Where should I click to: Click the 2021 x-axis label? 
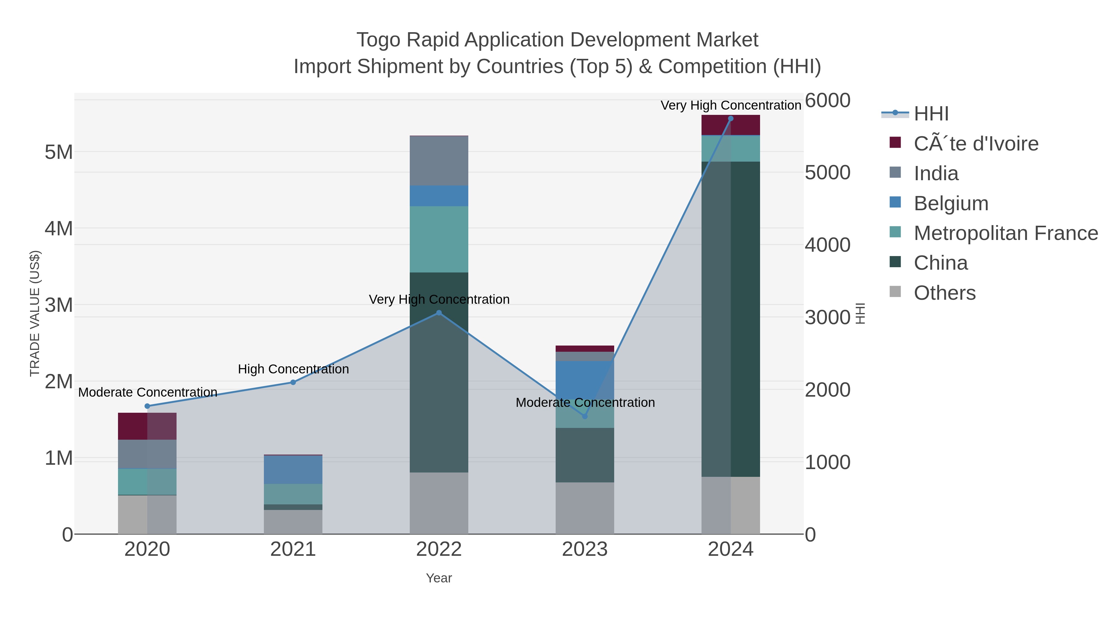(x=293, y=550)
